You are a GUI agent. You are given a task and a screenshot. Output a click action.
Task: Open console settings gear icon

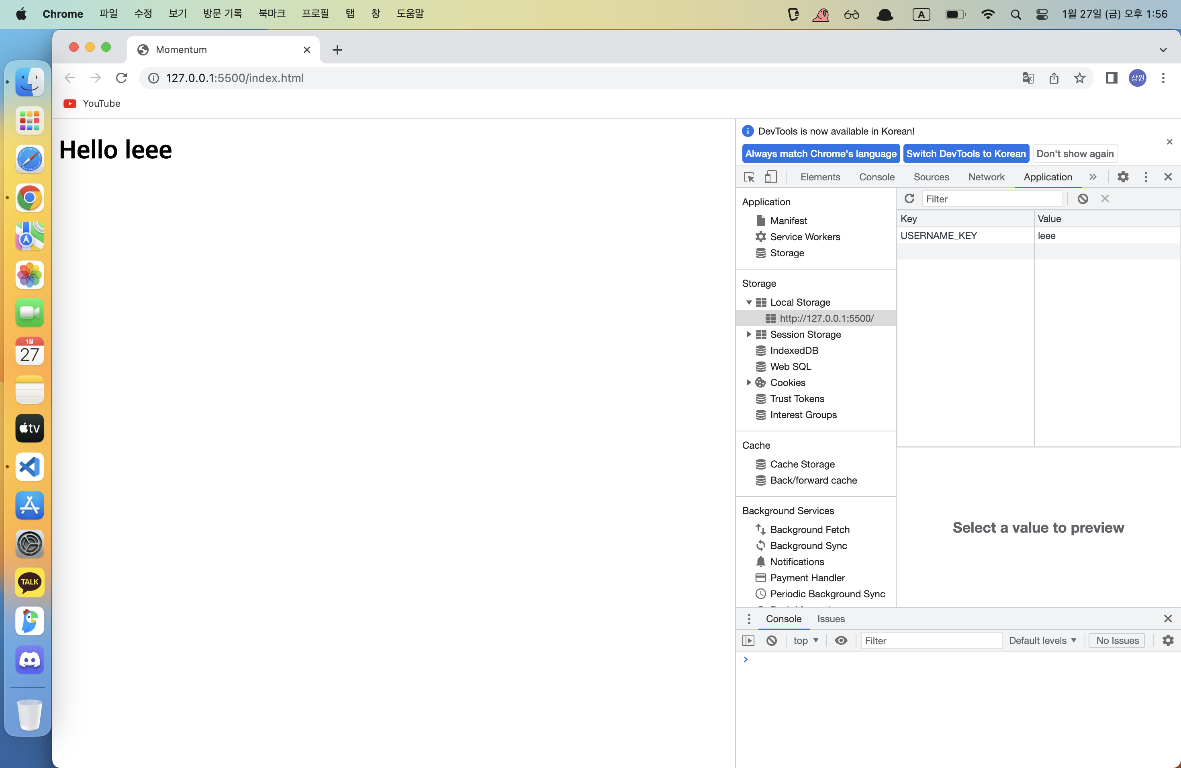point(1168,641)
